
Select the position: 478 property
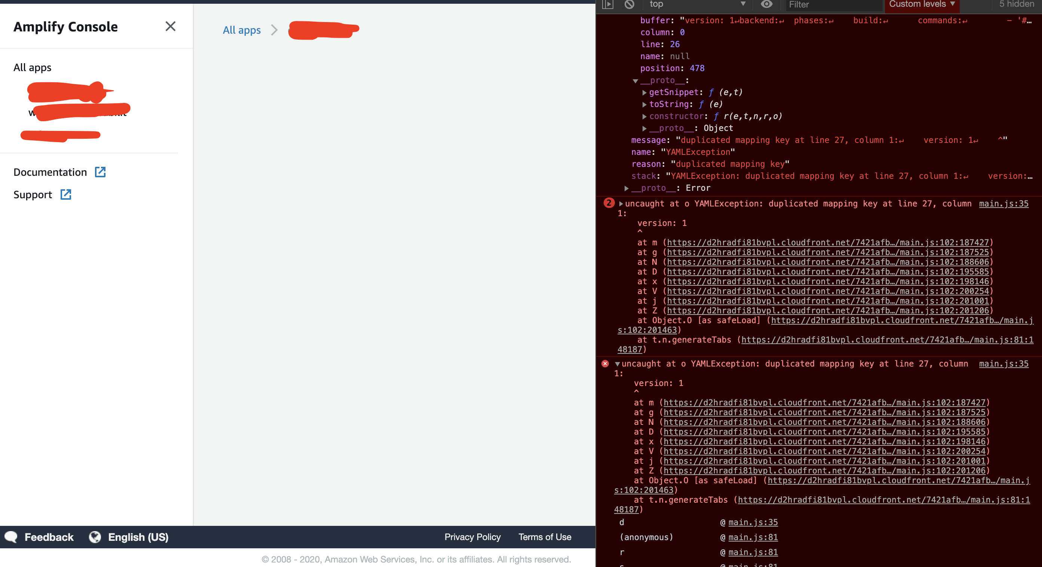672,68
